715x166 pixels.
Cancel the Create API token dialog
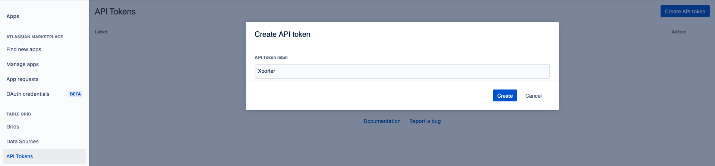[533, 96]
